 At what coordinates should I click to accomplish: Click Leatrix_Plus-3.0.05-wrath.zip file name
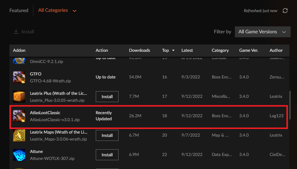[x=57, y=100]
